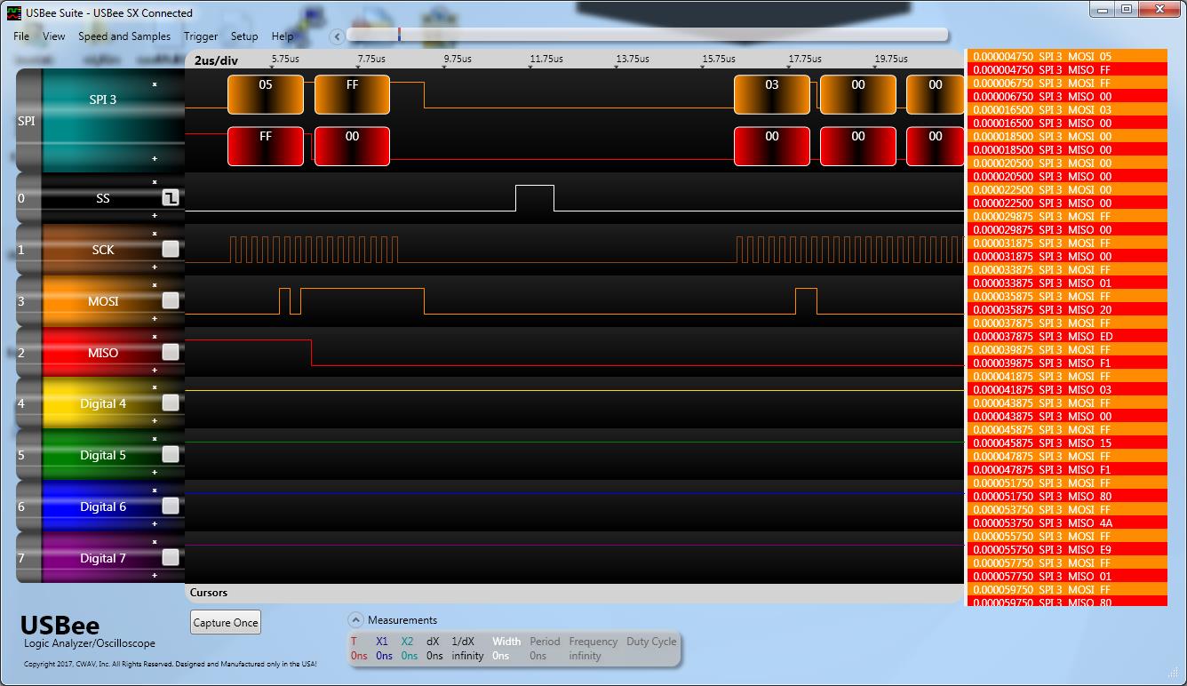The image size is (1187, 686).
Task: Toggle the trigger box on MISO channel
Action: (x=171, y=353)
